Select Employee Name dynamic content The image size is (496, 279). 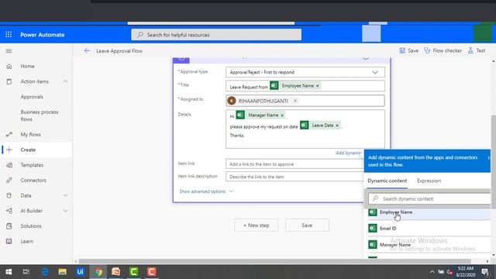tap(429, 212)
